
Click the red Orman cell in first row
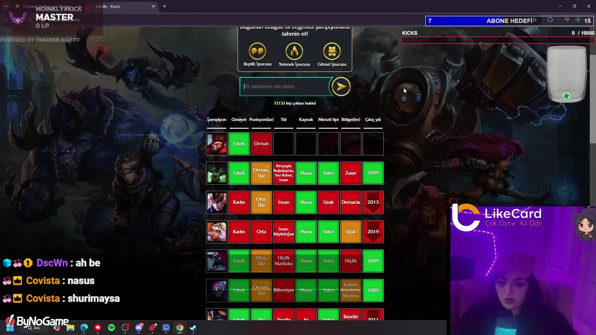(x=261, y=144)
